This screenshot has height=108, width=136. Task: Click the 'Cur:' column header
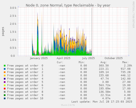60,62
